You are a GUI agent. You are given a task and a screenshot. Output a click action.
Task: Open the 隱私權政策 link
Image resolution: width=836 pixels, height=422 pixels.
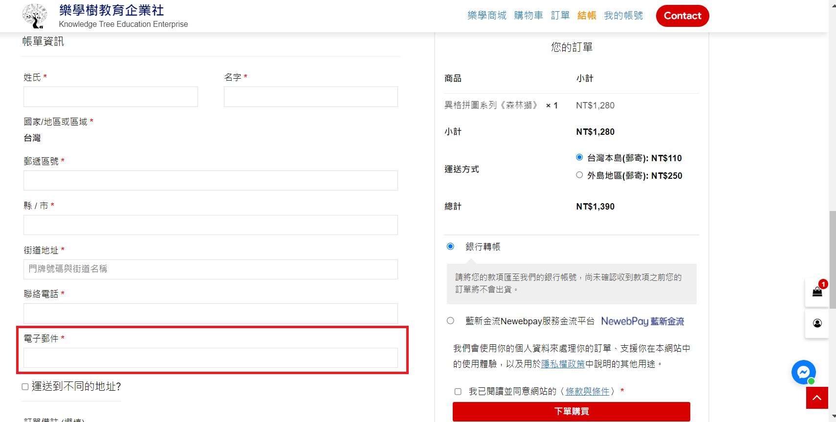(563, 364)
